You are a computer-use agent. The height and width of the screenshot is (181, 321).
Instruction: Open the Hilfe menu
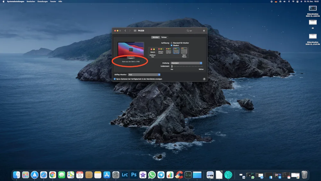60,1
